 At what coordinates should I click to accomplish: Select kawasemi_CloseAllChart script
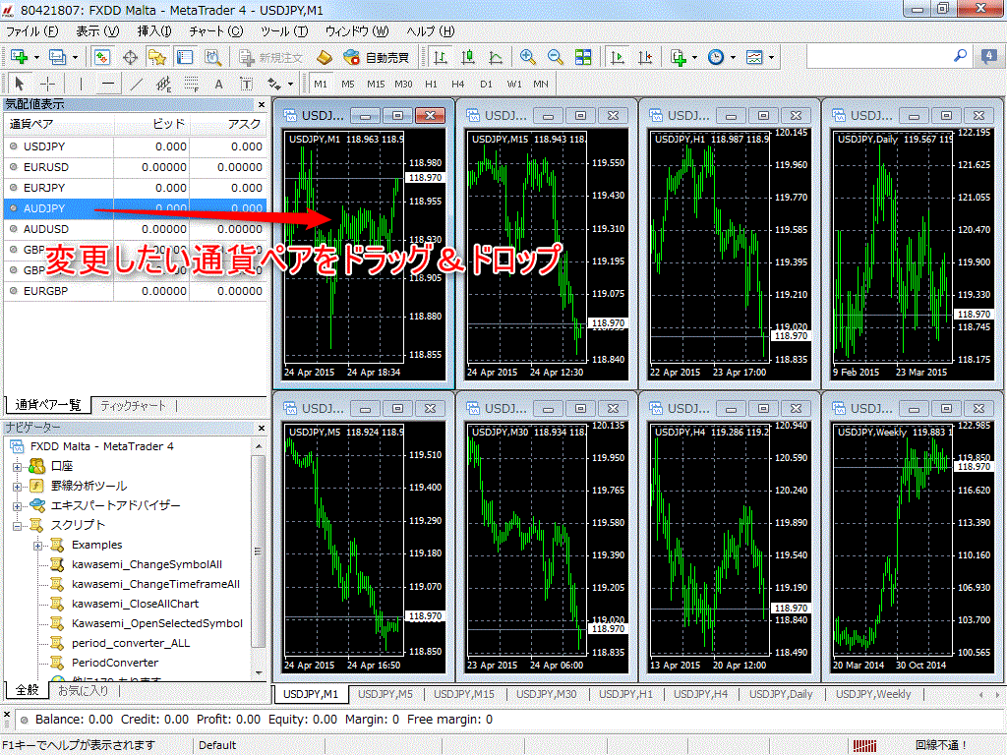(x=135, y=604)
